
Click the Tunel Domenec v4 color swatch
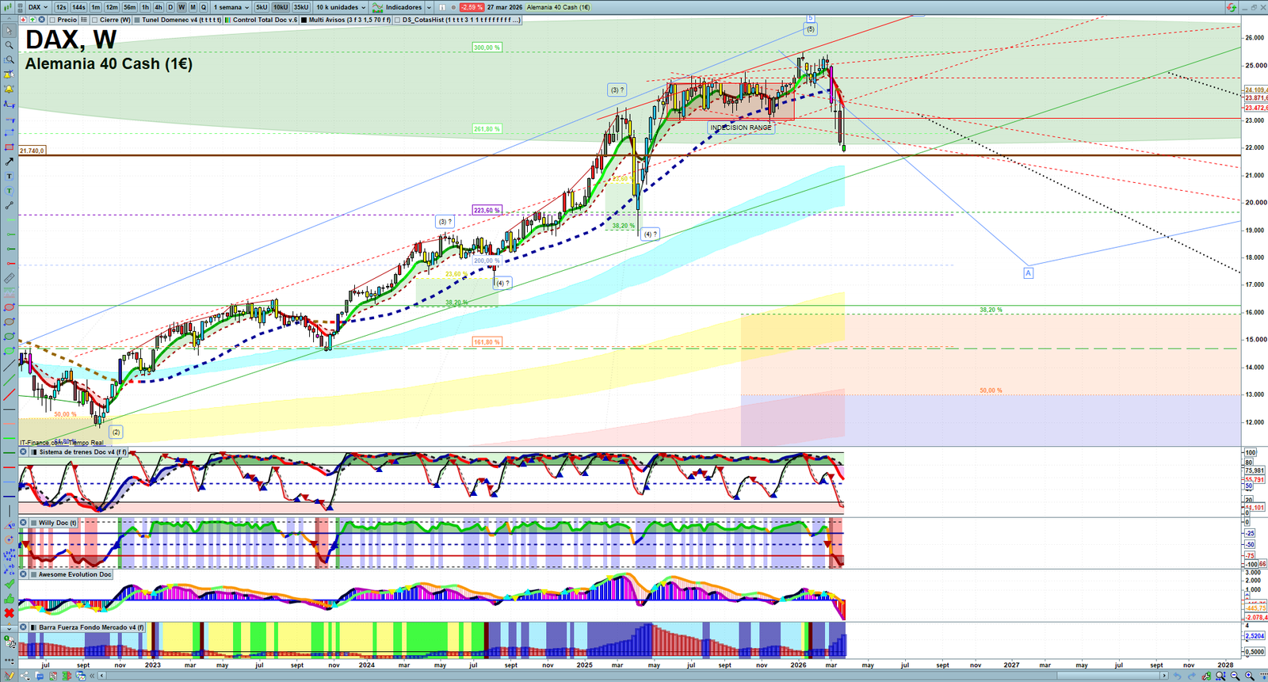point(137,20)
